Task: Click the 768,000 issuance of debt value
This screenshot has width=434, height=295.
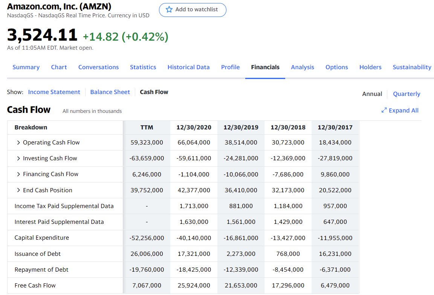Action: 288,254
